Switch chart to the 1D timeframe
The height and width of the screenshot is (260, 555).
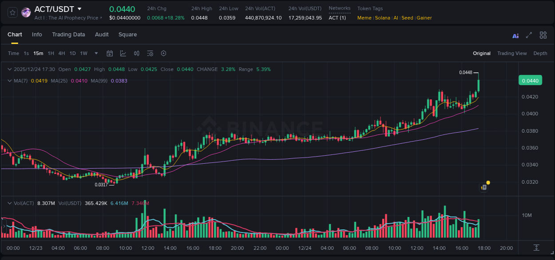pyautogui.click(x=72, y=53)
